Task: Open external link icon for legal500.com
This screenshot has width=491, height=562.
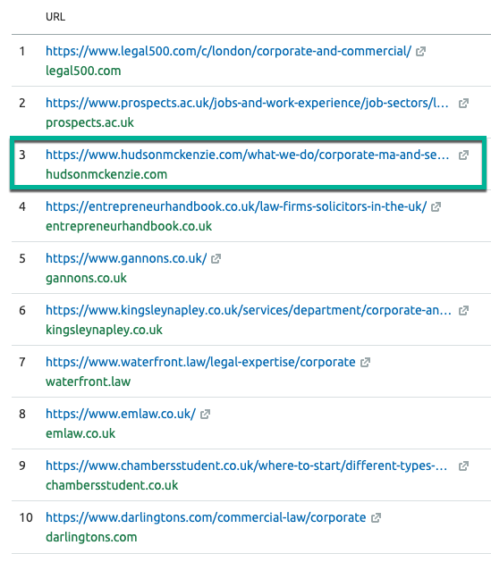Action: pos(420,52)
